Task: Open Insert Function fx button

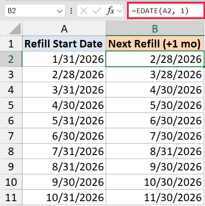Action: coord(110,11)
